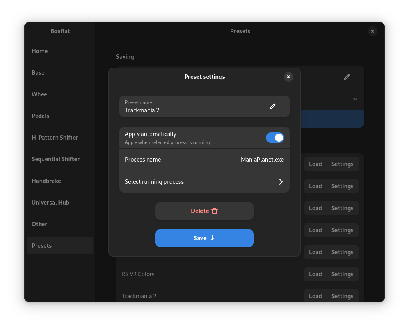Click the Process name ManiaPlanet.exe field
The height and width of the screenshot is (329, 409).
204,160
